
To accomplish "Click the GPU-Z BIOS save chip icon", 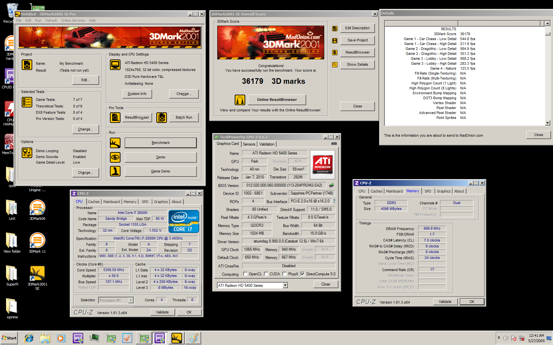I will [x=331, y=185].
